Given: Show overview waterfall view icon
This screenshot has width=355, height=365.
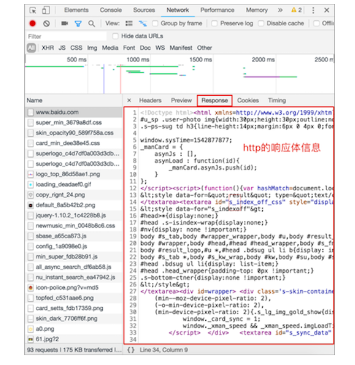Looking at the screenshot, I should coord(143,23).
